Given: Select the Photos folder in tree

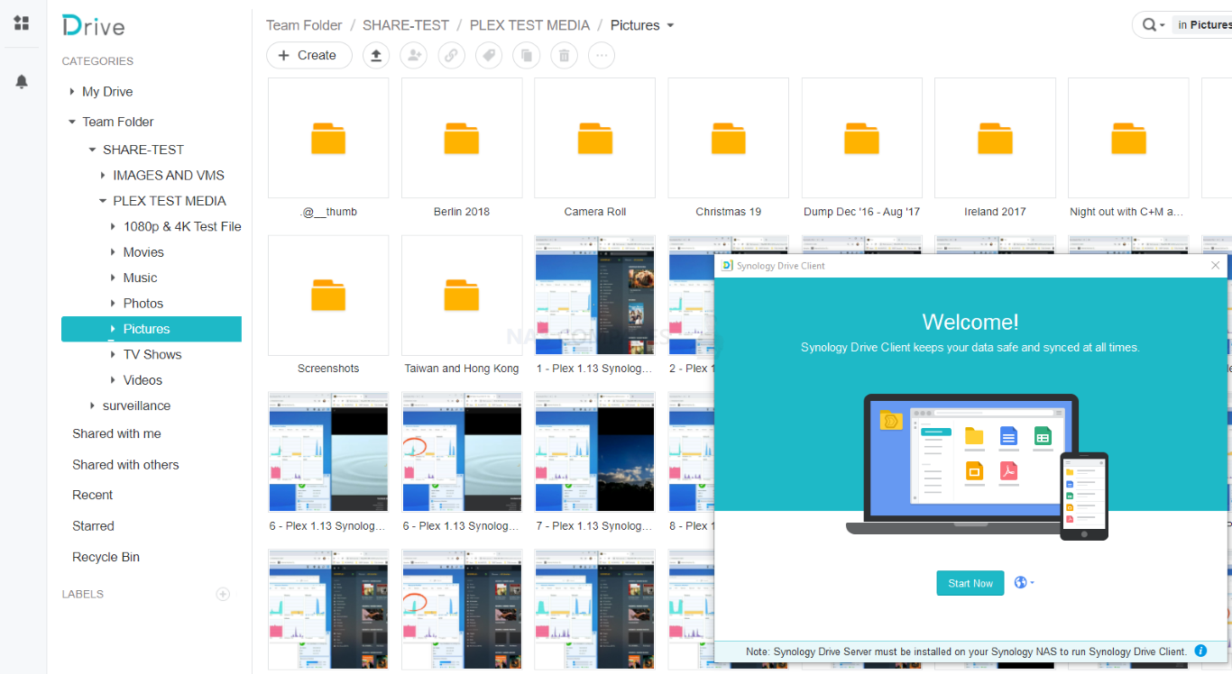Looking at the screenshot, I should [143, 304].
